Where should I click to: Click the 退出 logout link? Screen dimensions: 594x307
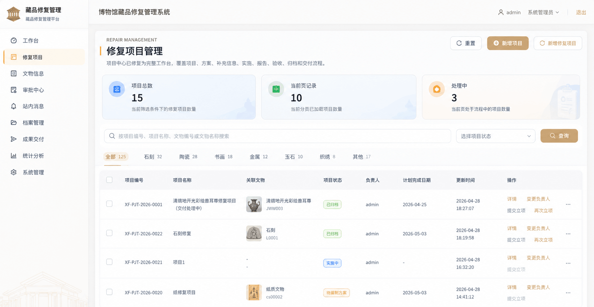(x=581, y=12)
